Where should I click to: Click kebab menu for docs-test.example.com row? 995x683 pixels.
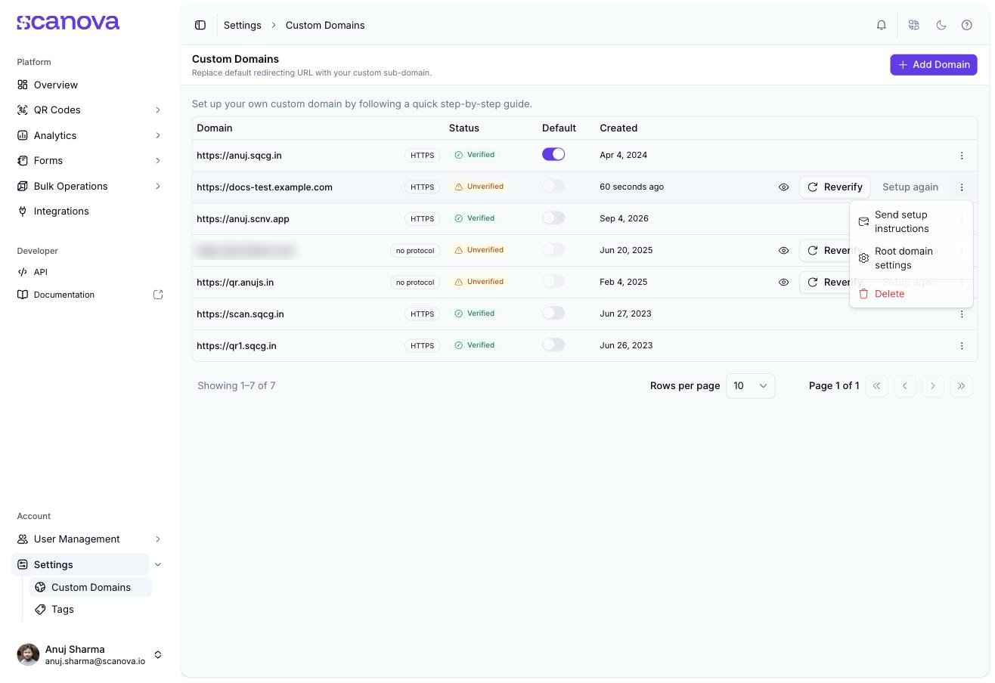pos(962,187)
